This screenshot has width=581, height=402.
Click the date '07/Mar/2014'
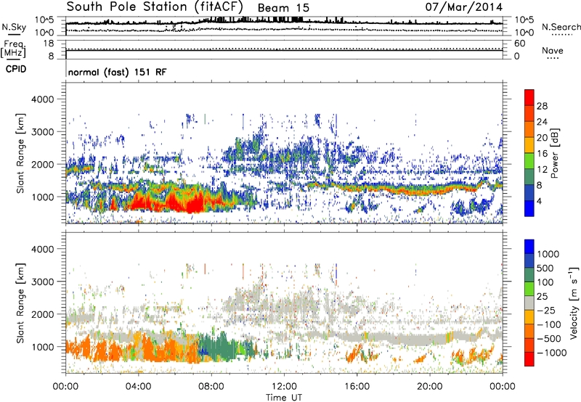[x=463, y=7]
